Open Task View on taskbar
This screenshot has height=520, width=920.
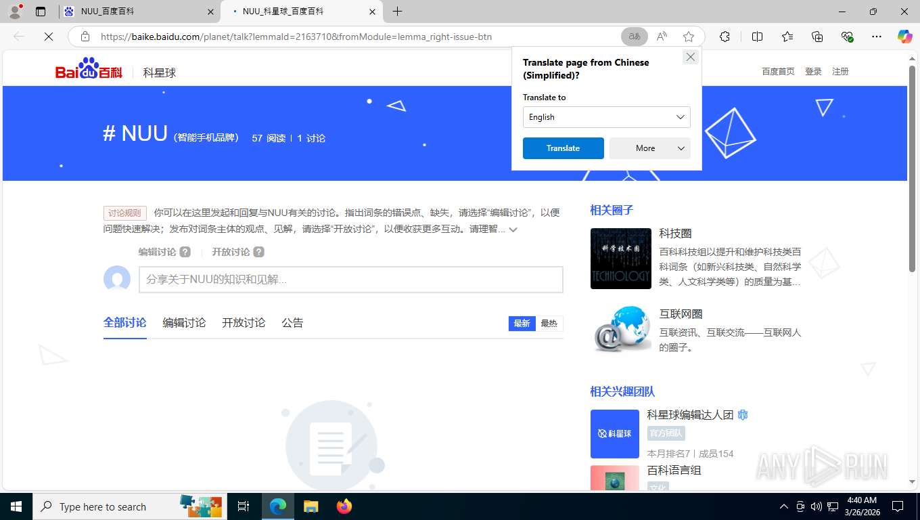(x=244, y=506)
